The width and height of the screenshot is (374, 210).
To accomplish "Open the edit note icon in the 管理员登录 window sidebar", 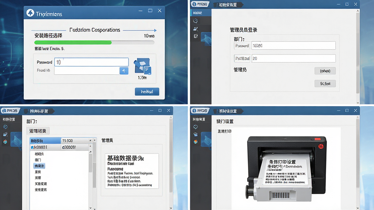I will [x=196, y=36].
